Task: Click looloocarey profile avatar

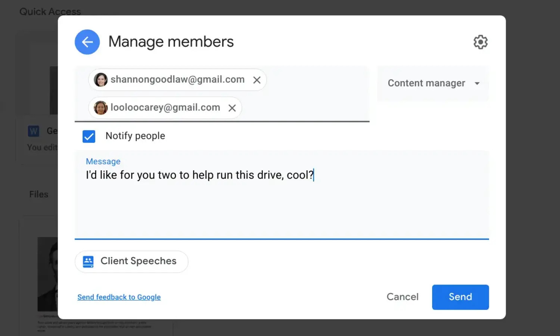Action: click(x=101, y=108)
